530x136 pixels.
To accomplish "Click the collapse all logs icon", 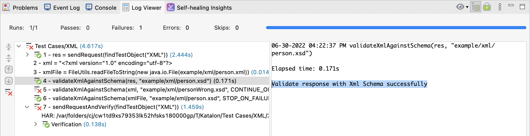I will [9, 47].
